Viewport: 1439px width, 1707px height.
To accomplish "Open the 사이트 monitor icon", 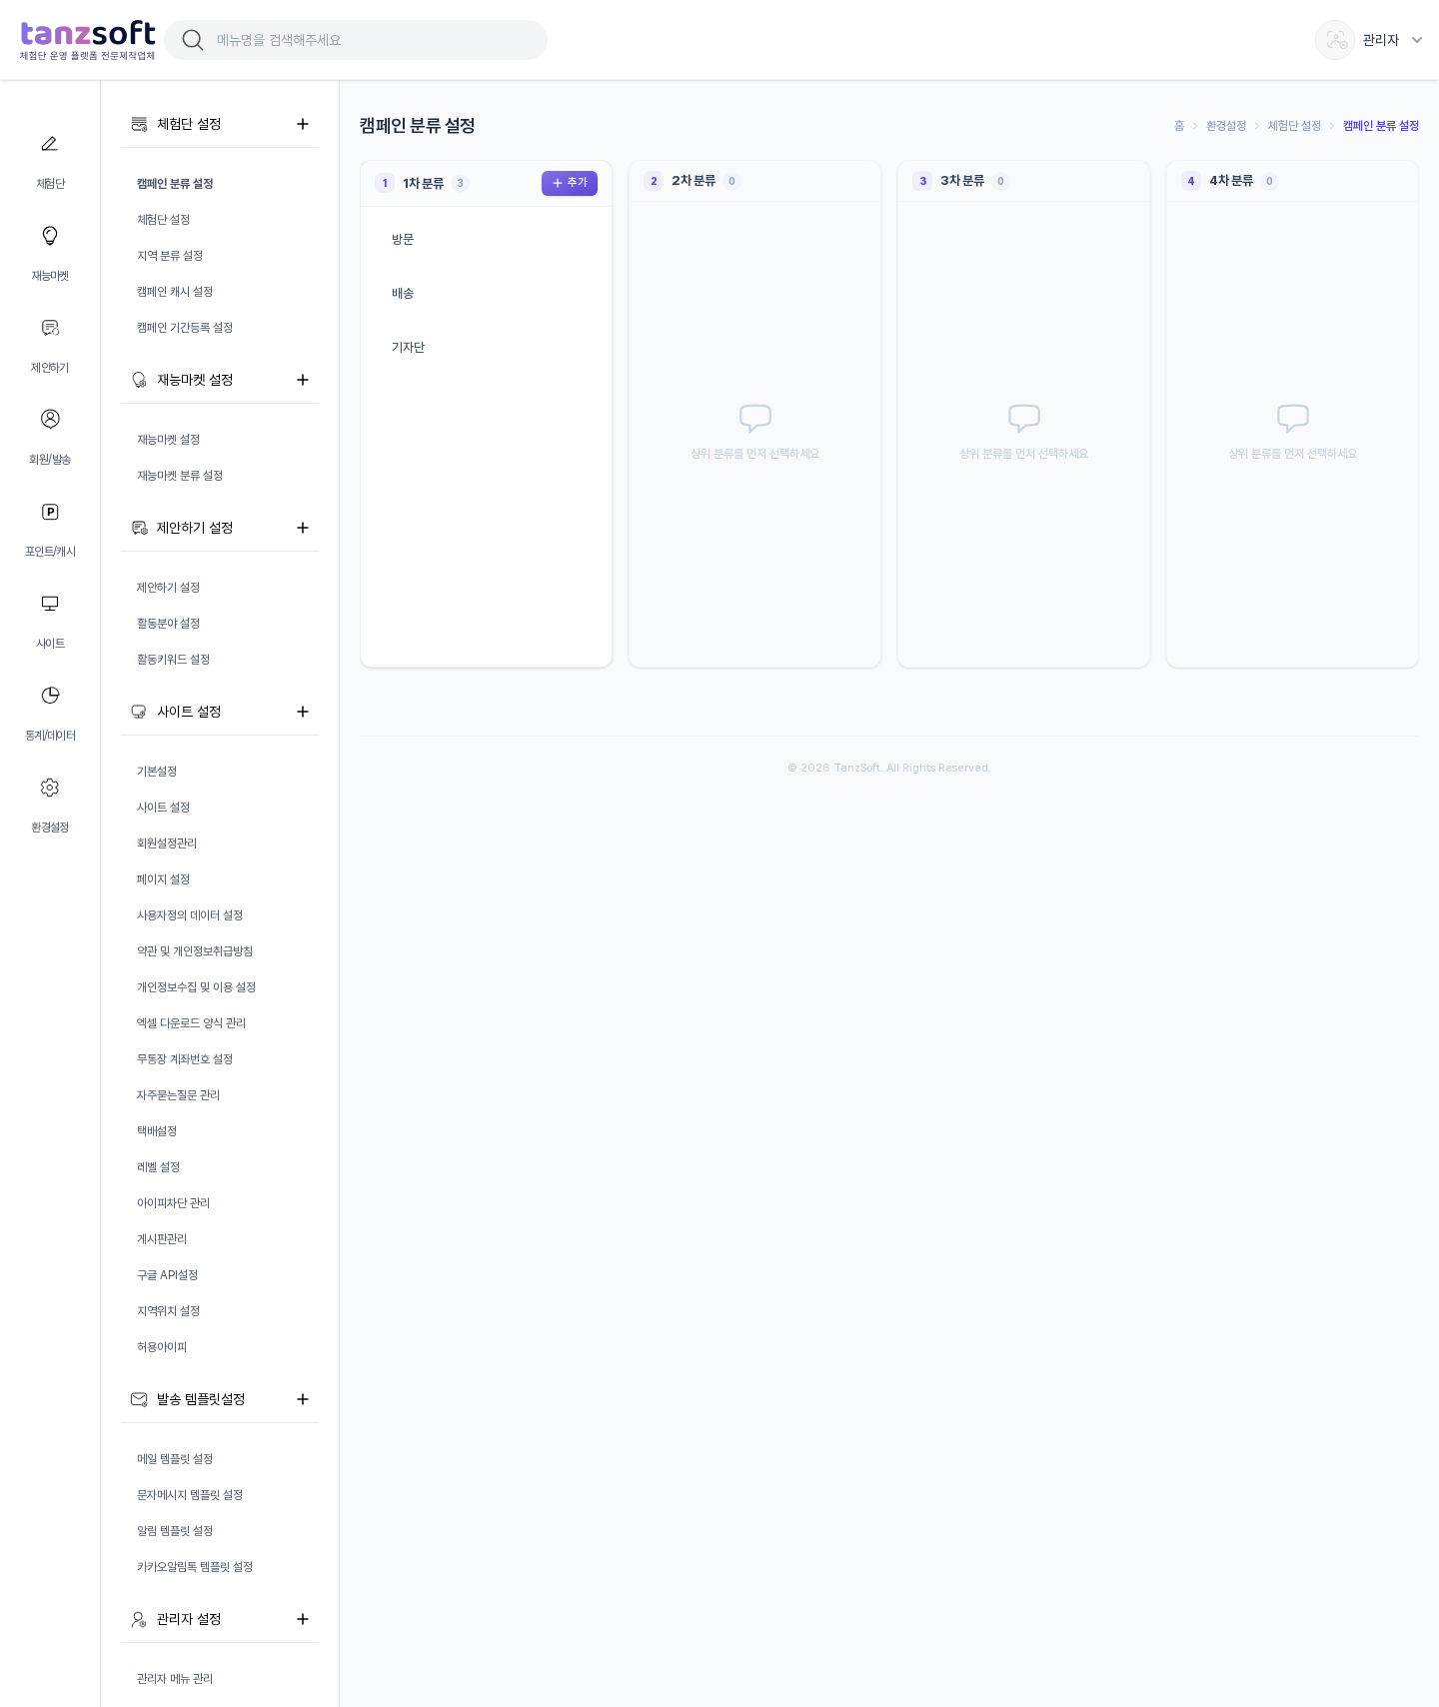I will pos(50,604).
